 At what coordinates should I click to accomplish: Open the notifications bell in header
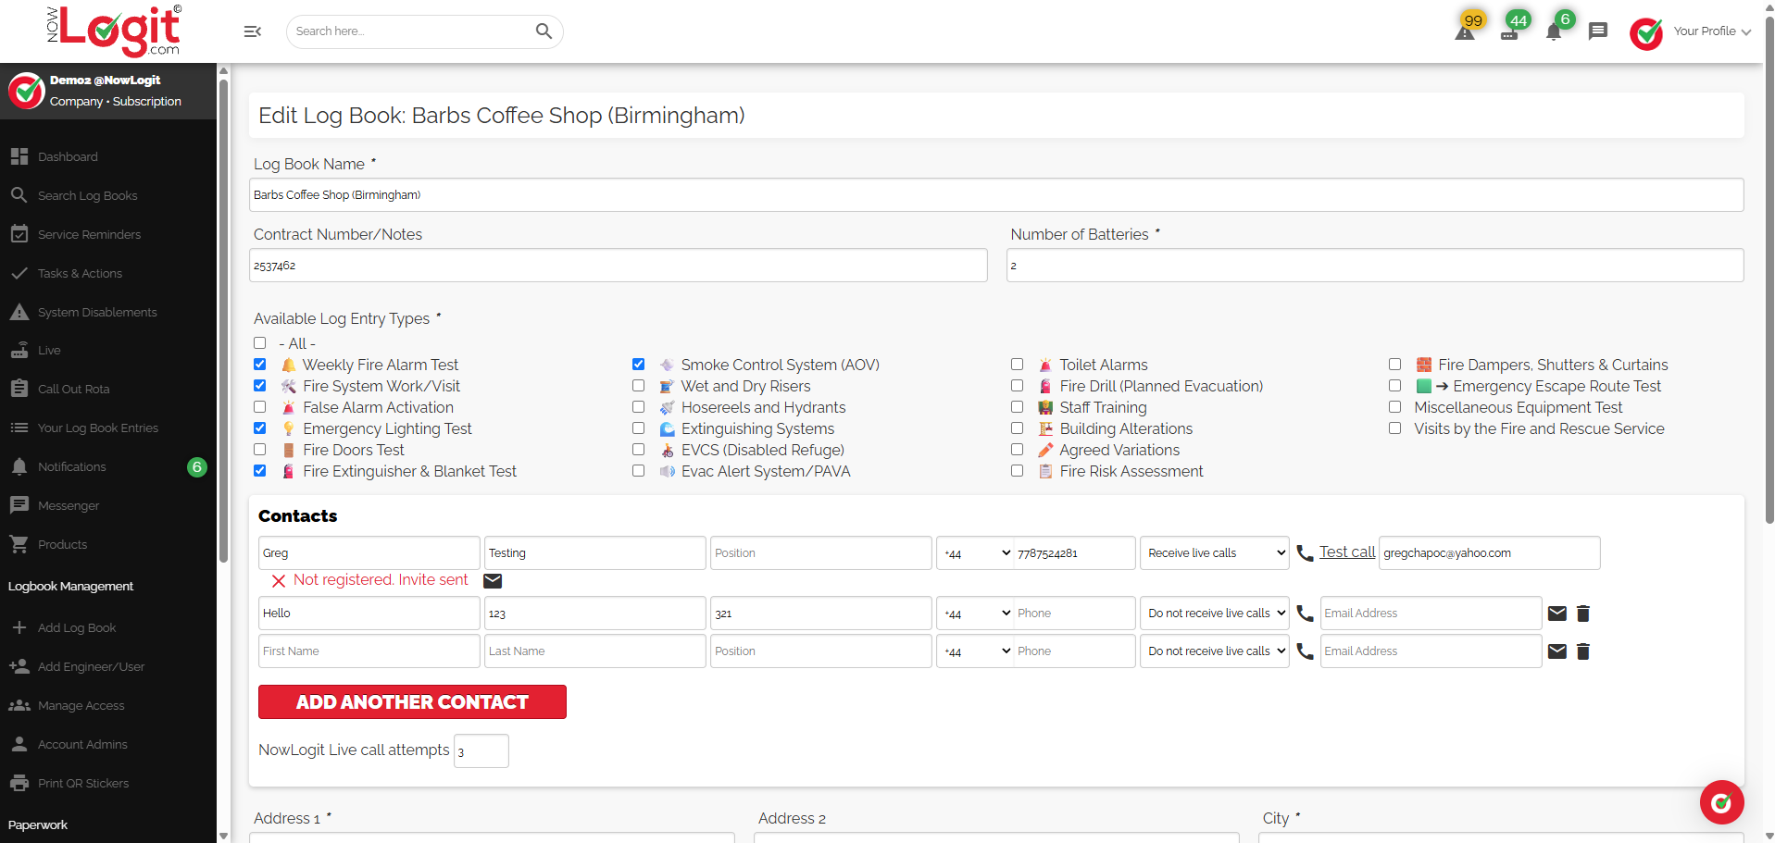click(x=1554, y=31)
